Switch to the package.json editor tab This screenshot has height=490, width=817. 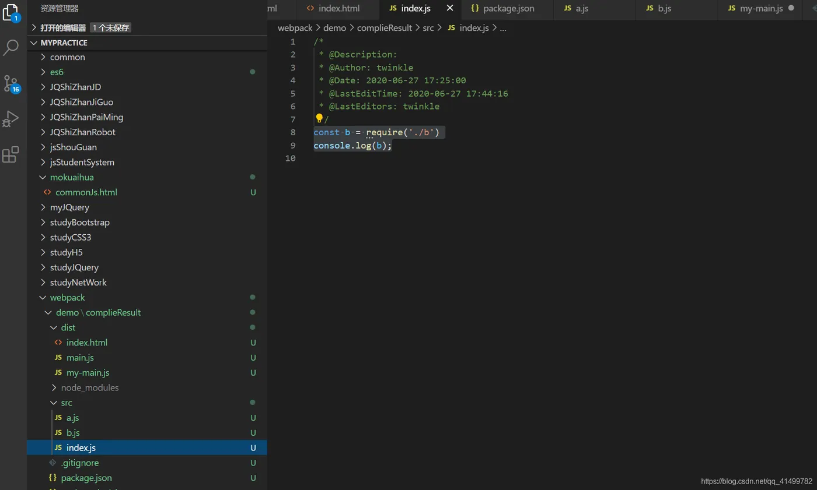click(507, 8)
